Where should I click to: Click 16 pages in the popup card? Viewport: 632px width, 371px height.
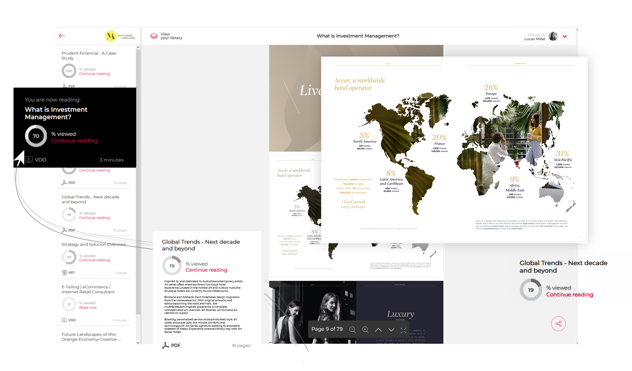pyautogui.click(x=241, y=346)
